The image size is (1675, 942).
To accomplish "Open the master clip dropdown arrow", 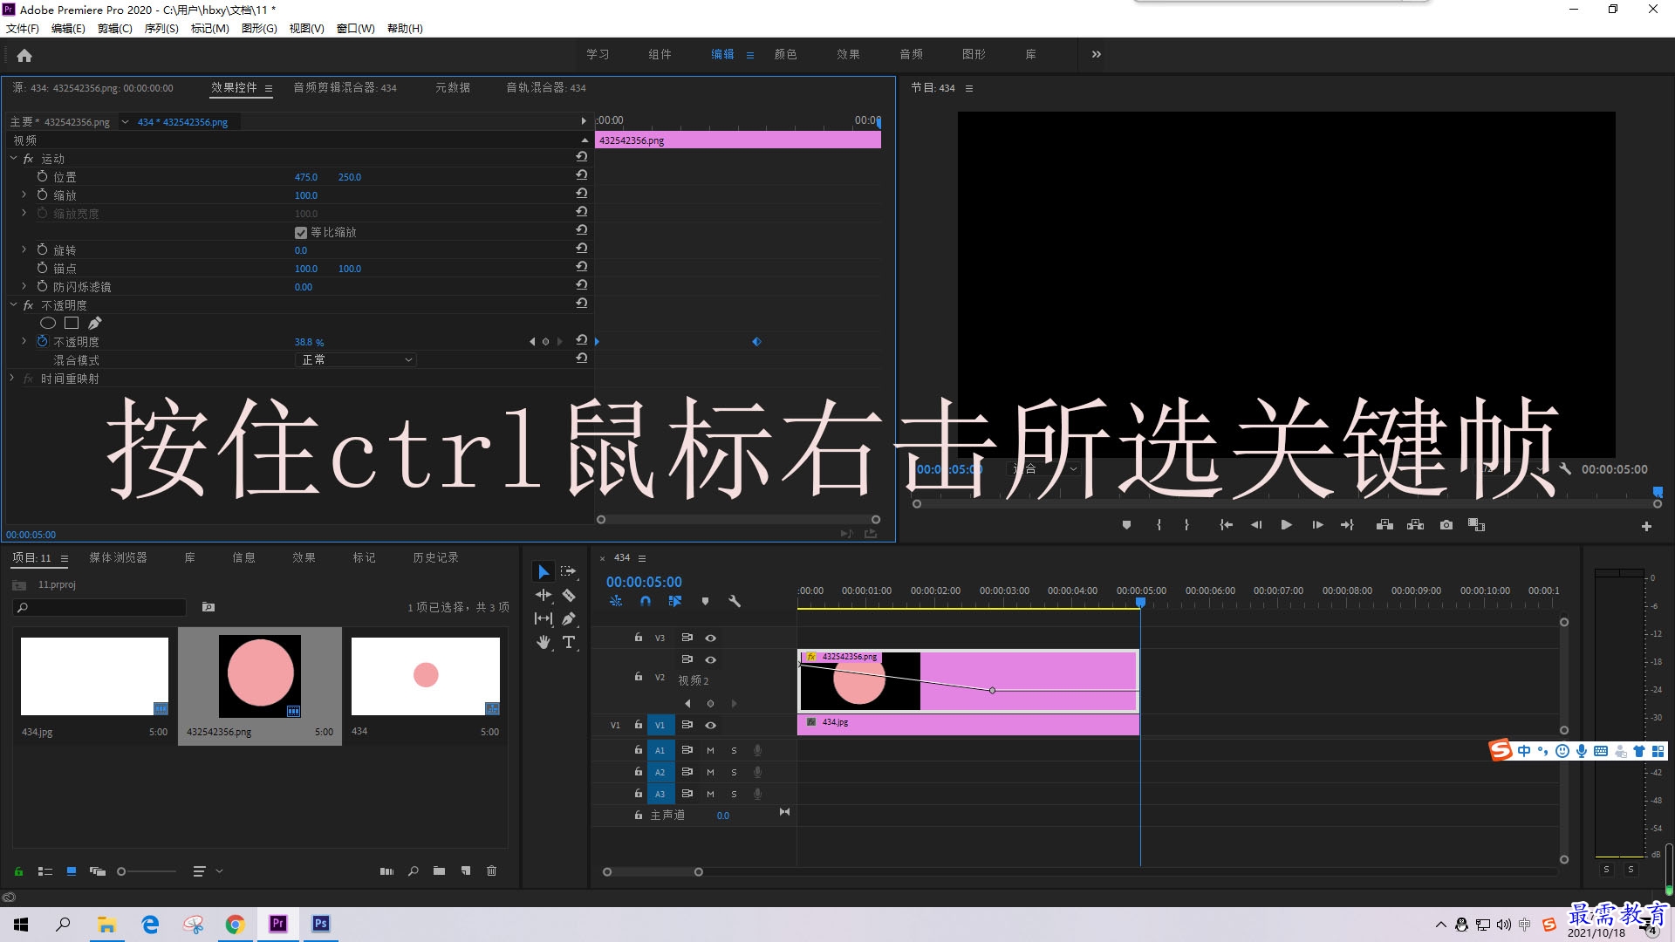I will point(126,122).
